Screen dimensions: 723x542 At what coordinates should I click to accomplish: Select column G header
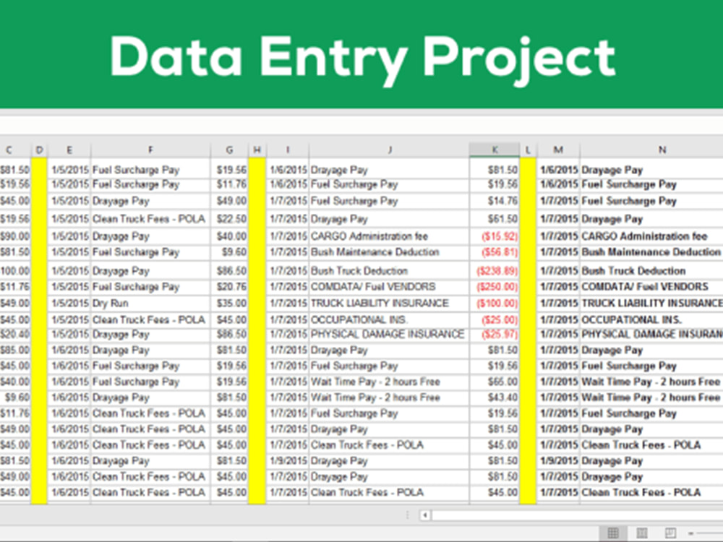[229, 150]
